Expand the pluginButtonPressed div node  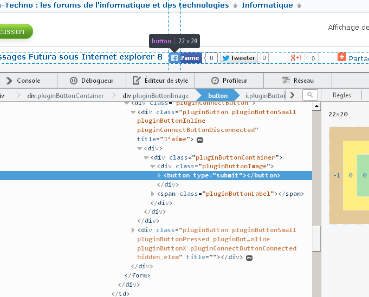pyautogui.click(x=133, y=230)
